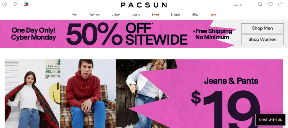The width and height of the screenshot is (288, 128).
Task: Go to the Swim section
Action: point(155,15)
